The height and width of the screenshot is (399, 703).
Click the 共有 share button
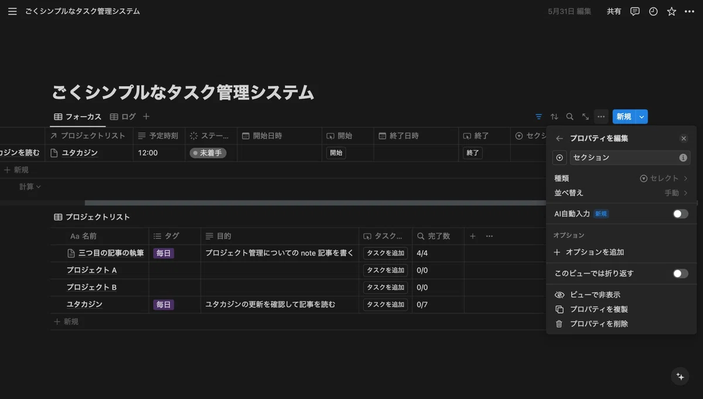614,11
